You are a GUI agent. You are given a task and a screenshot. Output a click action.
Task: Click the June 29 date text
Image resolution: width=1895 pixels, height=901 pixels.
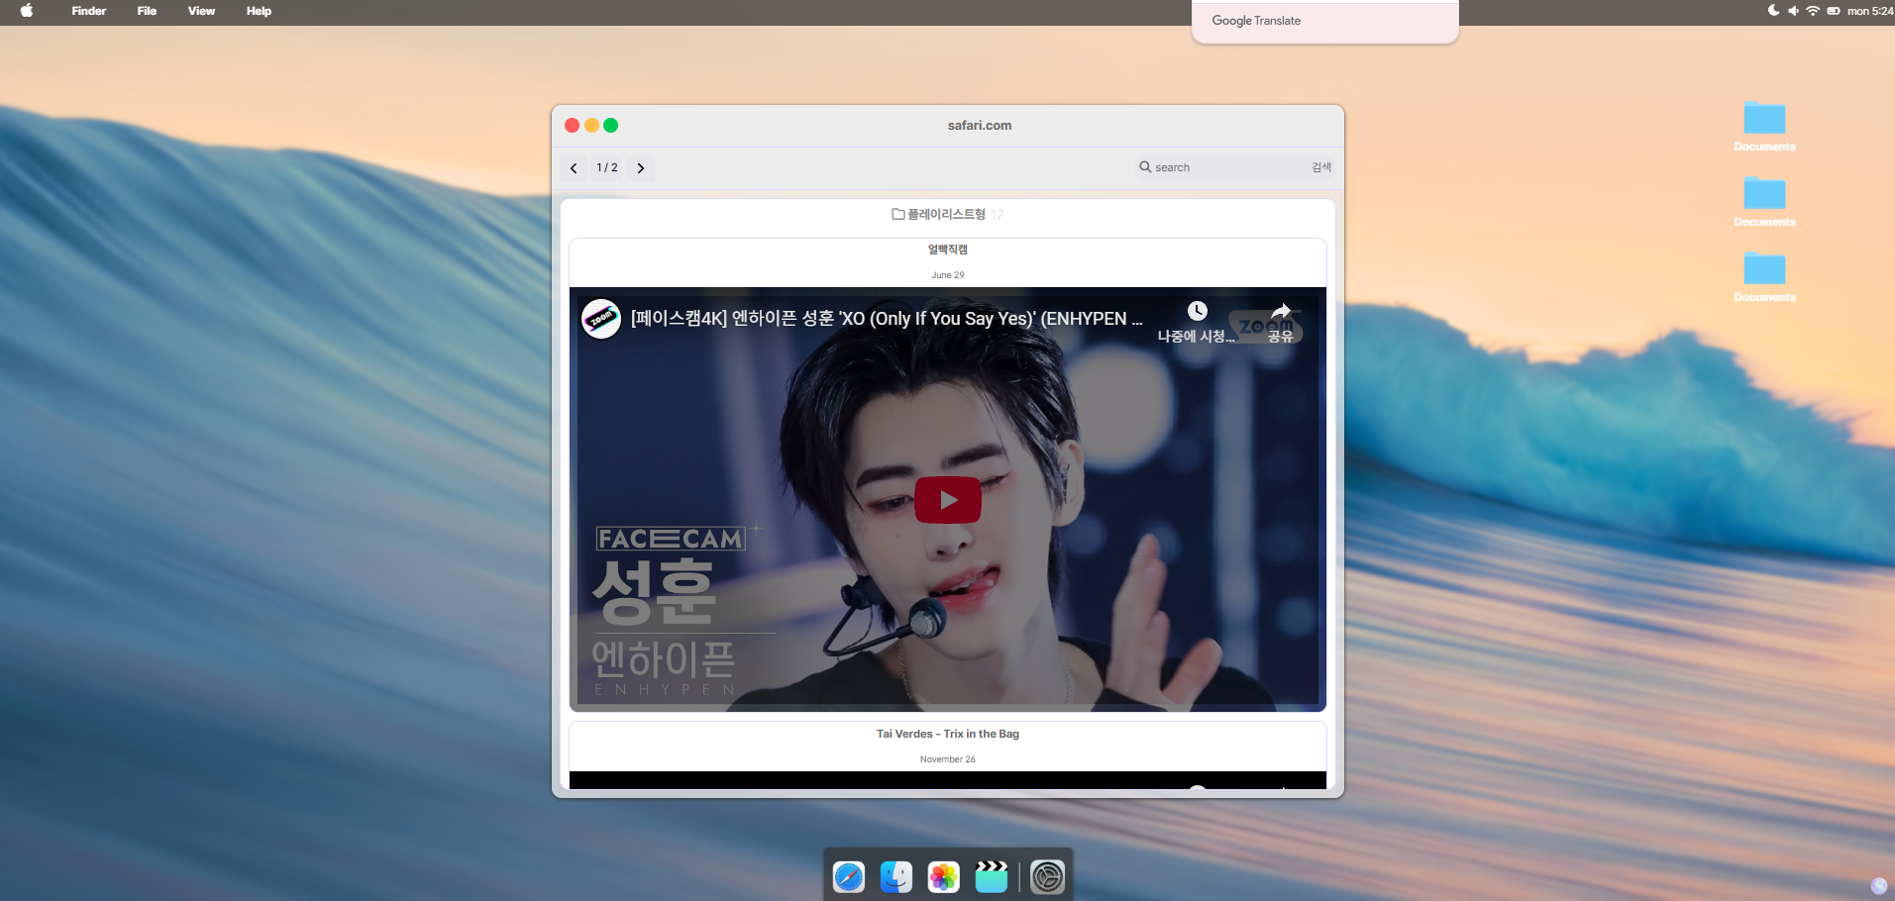click(948, 275)
